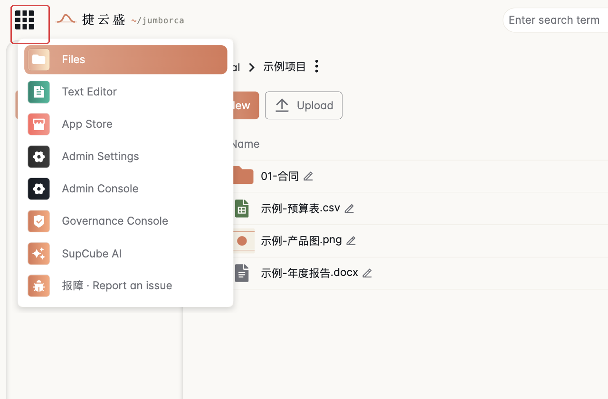
Task: Open Governance Console menu entry
Action: (x=126, y=221)
